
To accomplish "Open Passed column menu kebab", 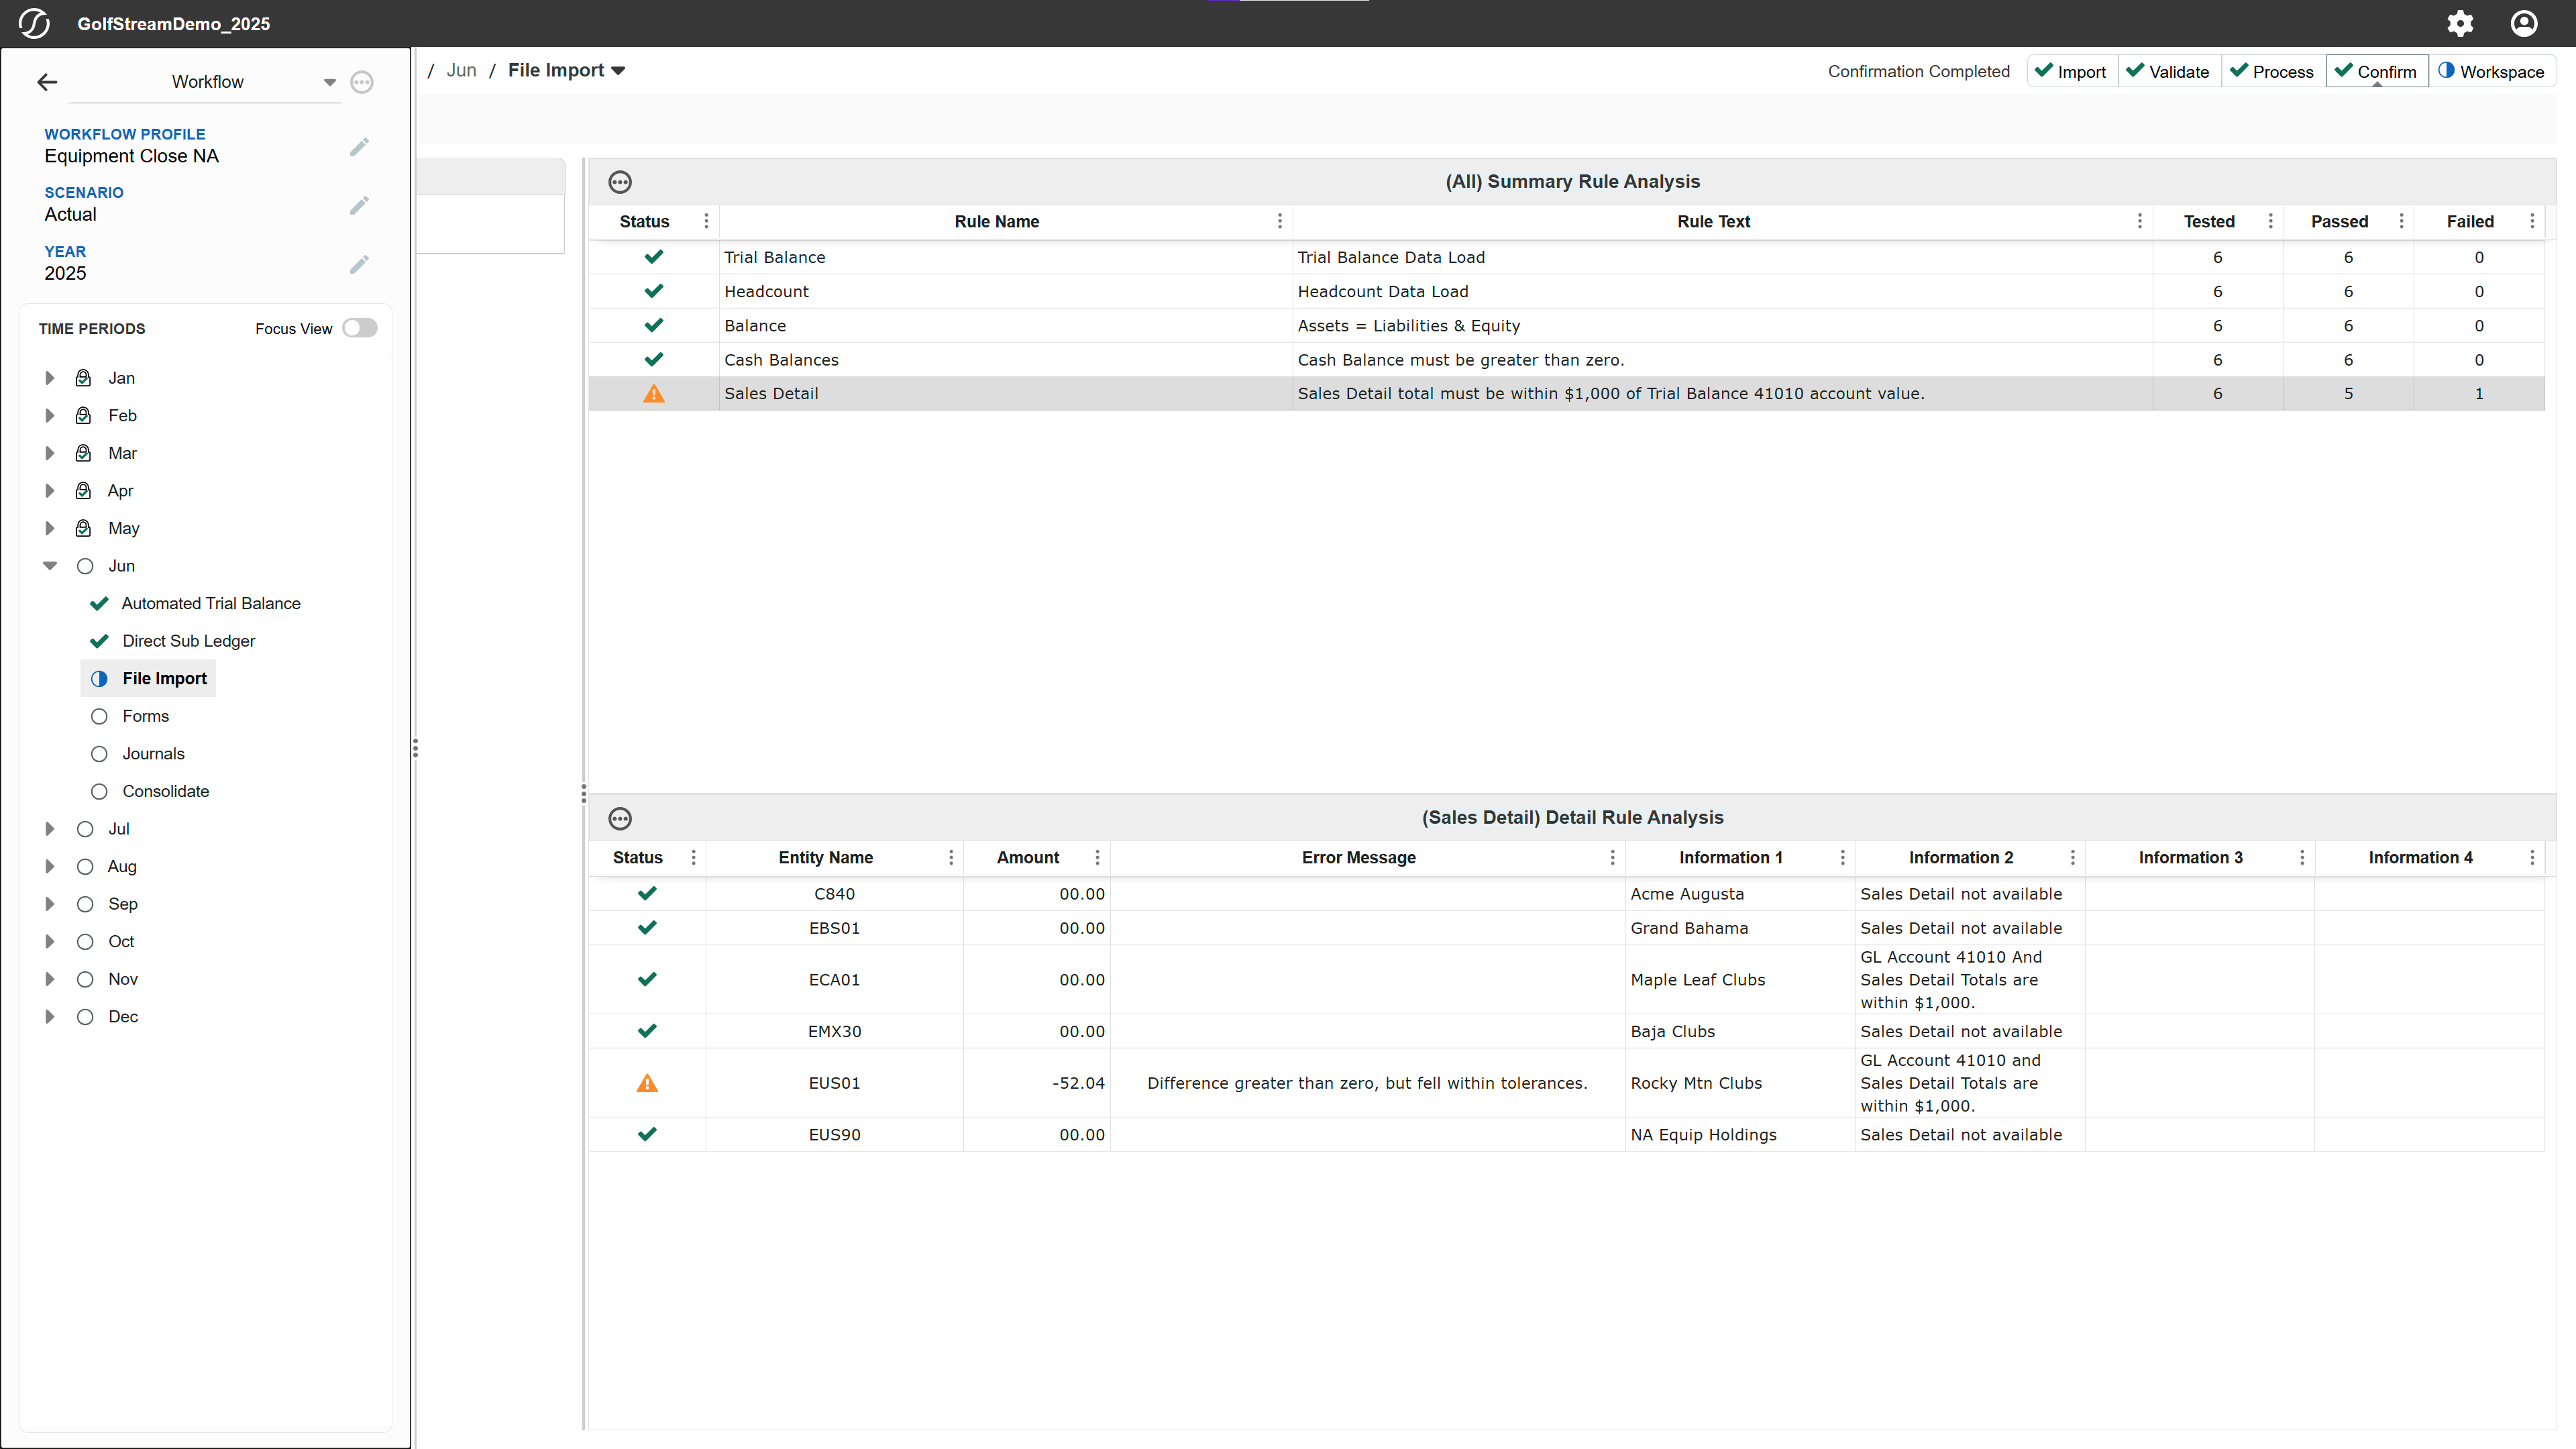I will pyautogui.click(x=2401, y=221).
